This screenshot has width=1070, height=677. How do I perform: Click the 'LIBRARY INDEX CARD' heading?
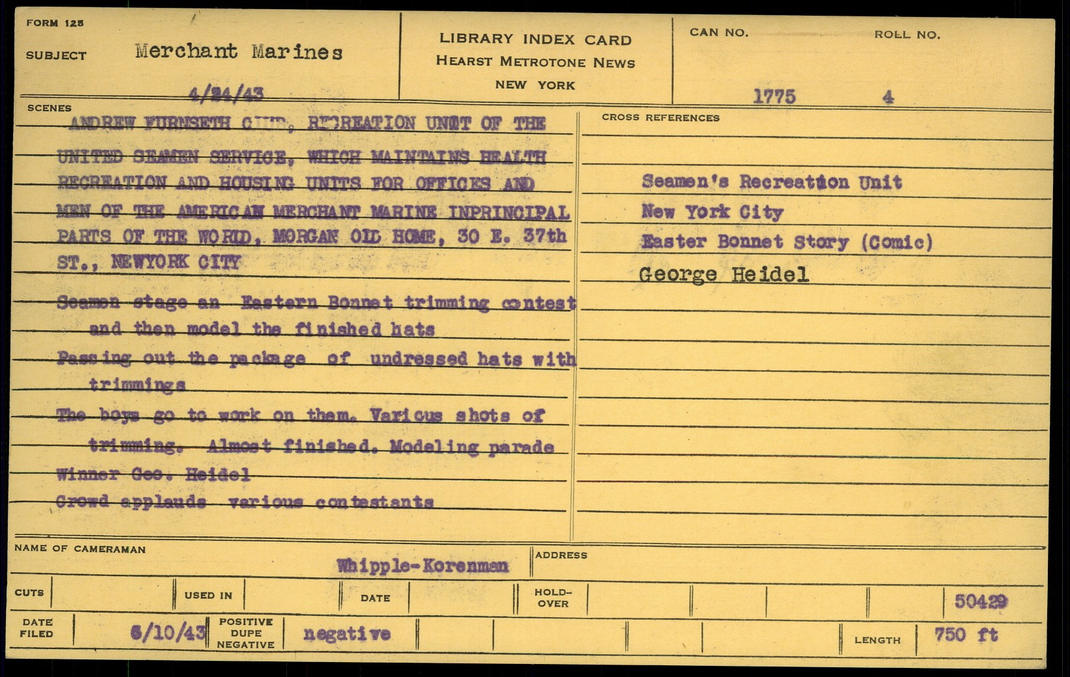pos(535,39)
